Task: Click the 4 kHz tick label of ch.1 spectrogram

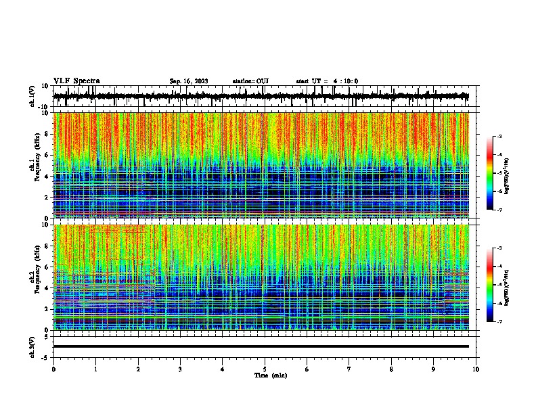Action: 47,177
